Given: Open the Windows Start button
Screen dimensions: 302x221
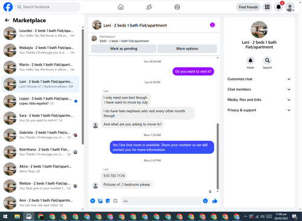Looking at the screenshot, I should point(5,216).
